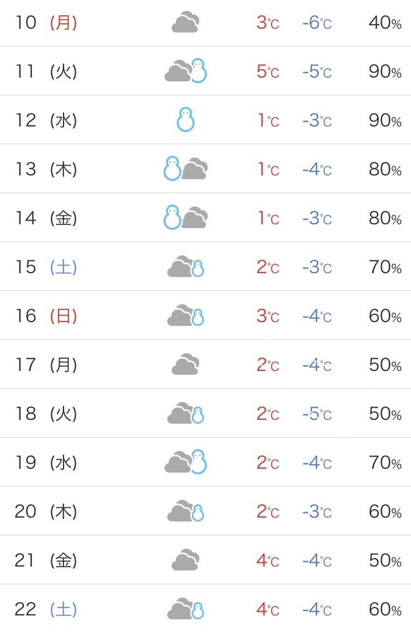This screenshot has height=632, width=411.
Task: Click the cloud and snowman icon for 11th
Action: click(x=186, y=71)
